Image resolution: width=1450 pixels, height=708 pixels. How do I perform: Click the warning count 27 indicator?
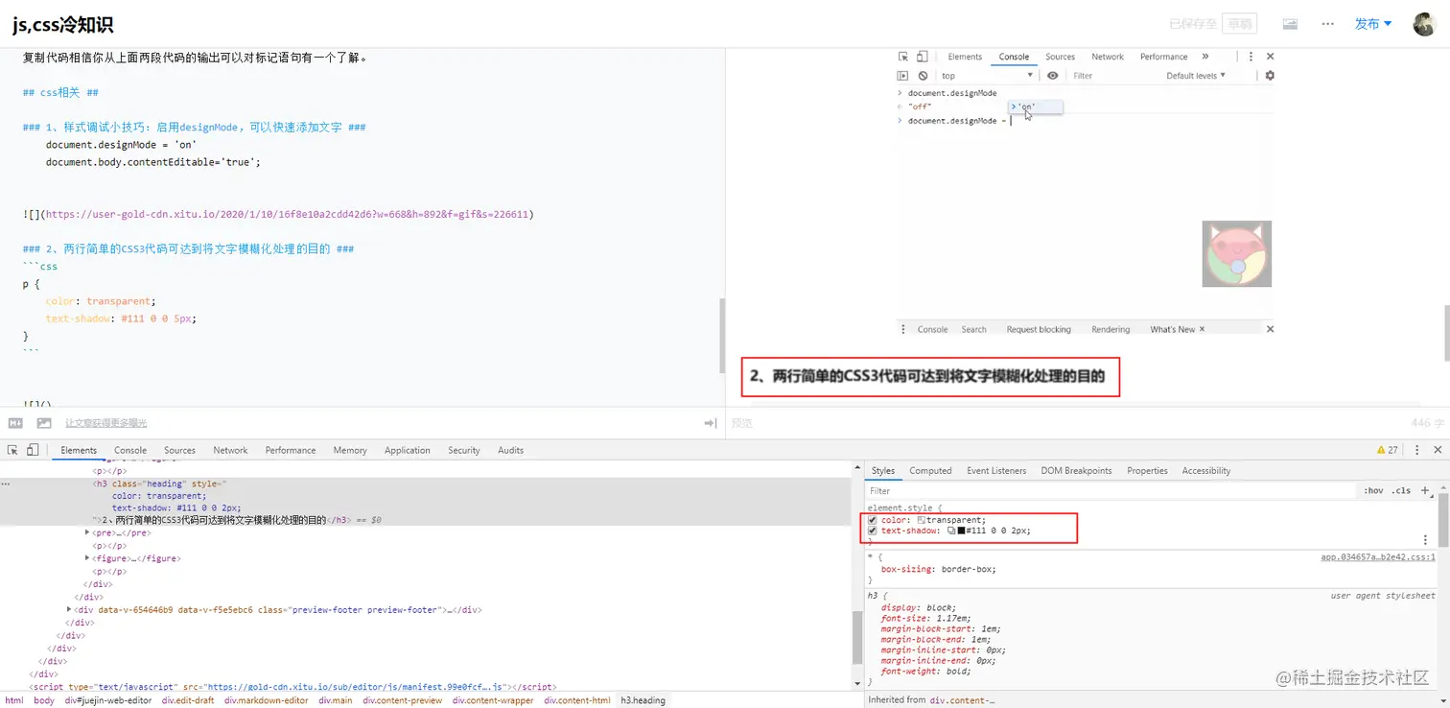coord(1388,450)
